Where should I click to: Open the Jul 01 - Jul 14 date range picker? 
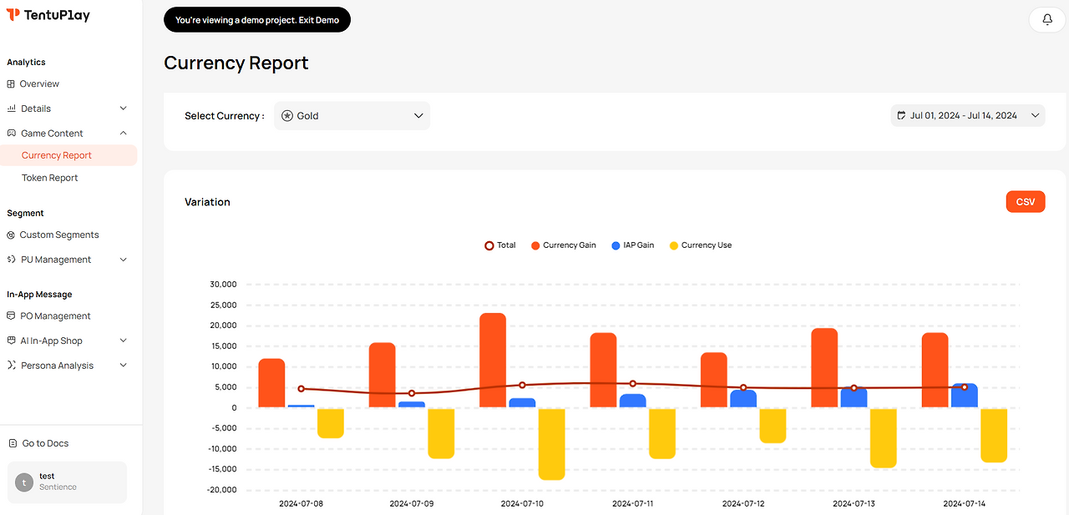[x=968, y=116]
